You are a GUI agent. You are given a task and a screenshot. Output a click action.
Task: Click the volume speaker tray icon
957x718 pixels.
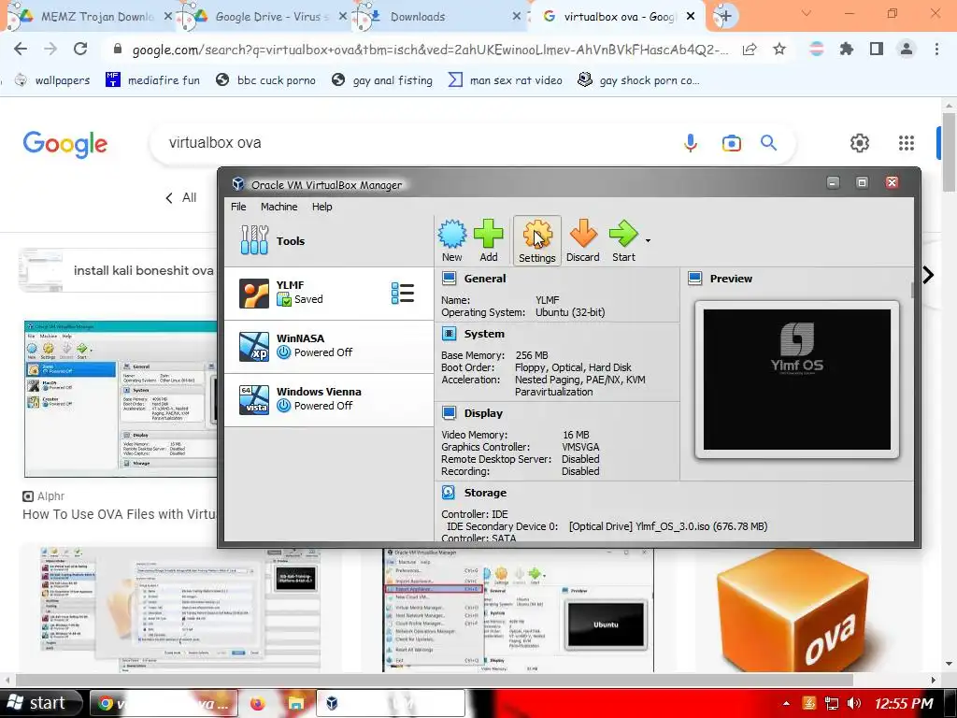[854, 703]
